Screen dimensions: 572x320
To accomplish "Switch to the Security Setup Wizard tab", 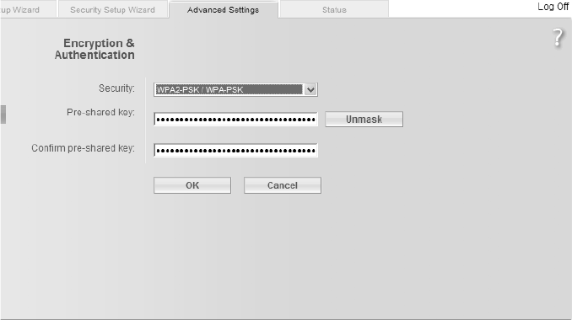I will 112,9.
